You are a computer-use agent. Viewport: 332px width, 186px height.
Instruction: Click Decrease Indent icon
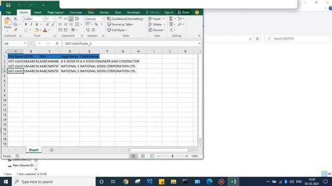[60, 30]
